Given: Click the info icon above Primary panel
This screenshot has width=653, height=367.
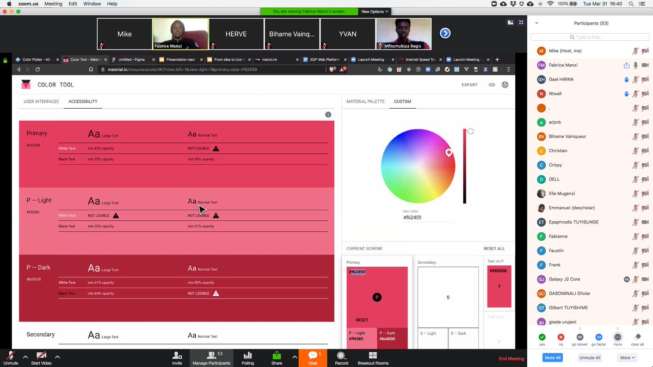Looking at the screenshot, I should coord(328,115).
